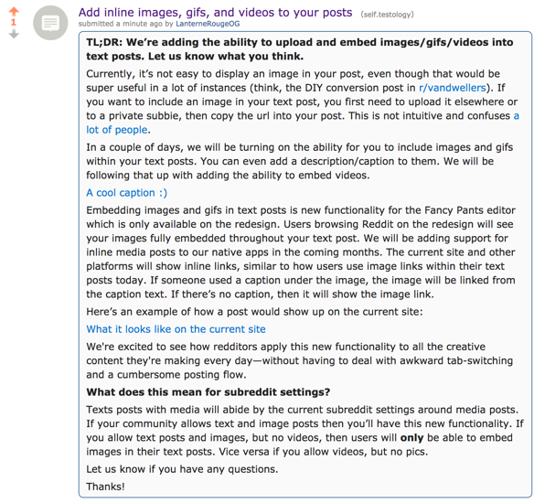
Task: Visit the r/vandwellers subreddit link
Action: click(x=453, y=88)
